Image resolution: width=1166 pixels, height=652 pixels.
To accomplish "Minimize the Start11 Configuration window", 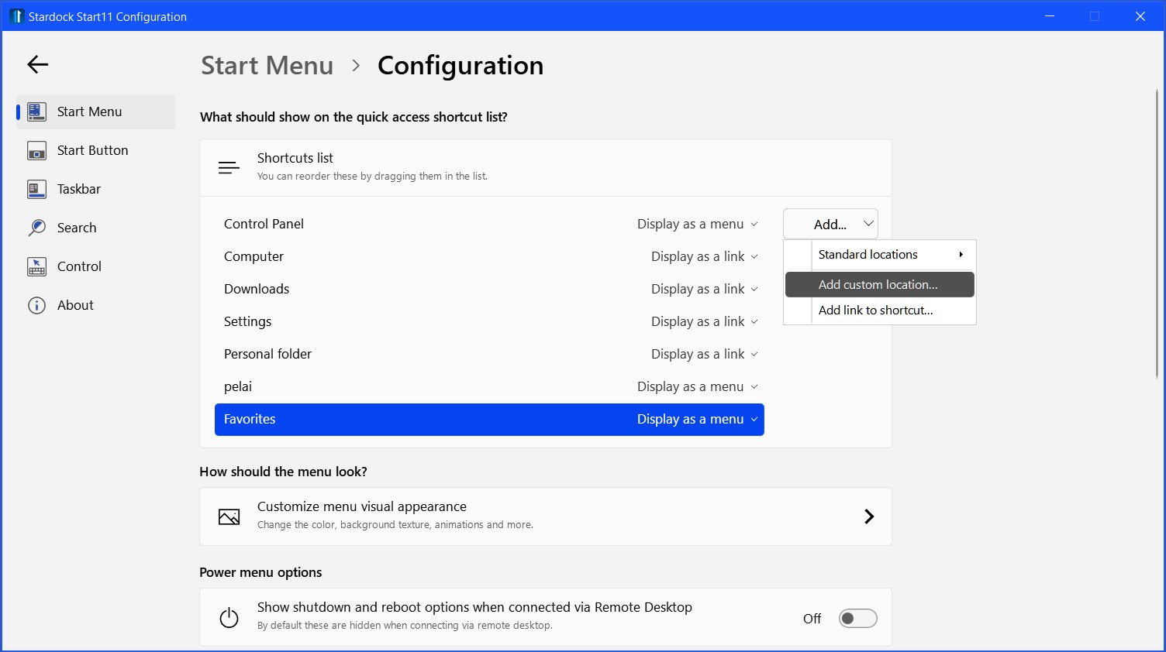I will coord(1050,16).
